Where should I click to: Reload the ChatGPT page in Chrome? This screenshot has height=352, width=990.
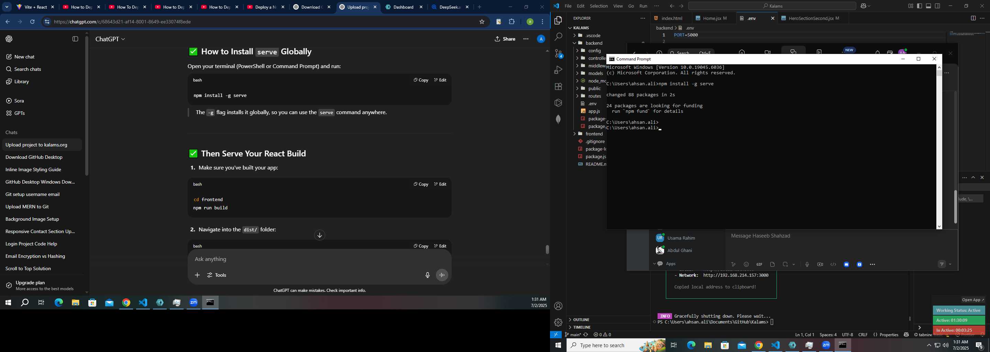click(x=32, y=22)
